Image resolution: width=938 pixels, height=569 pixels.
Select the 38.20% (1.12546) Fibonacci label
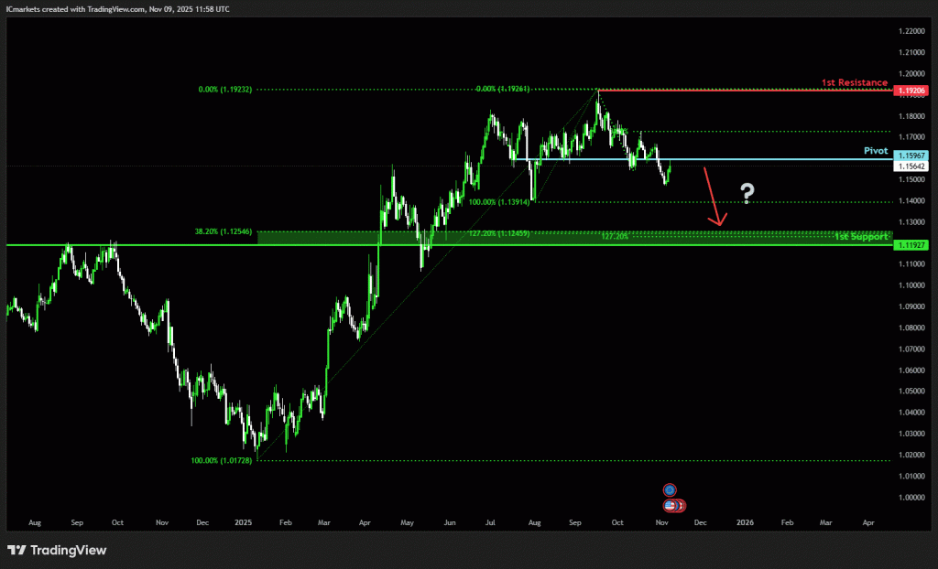pyautogui.click(x=223, y=232)
